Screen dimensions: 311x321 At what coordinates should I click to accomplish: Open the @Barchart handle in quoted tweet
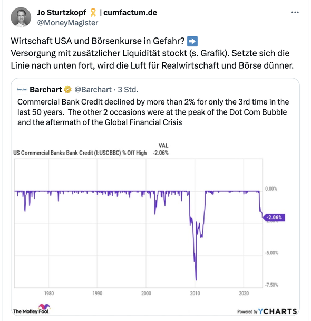pos(93,89)
